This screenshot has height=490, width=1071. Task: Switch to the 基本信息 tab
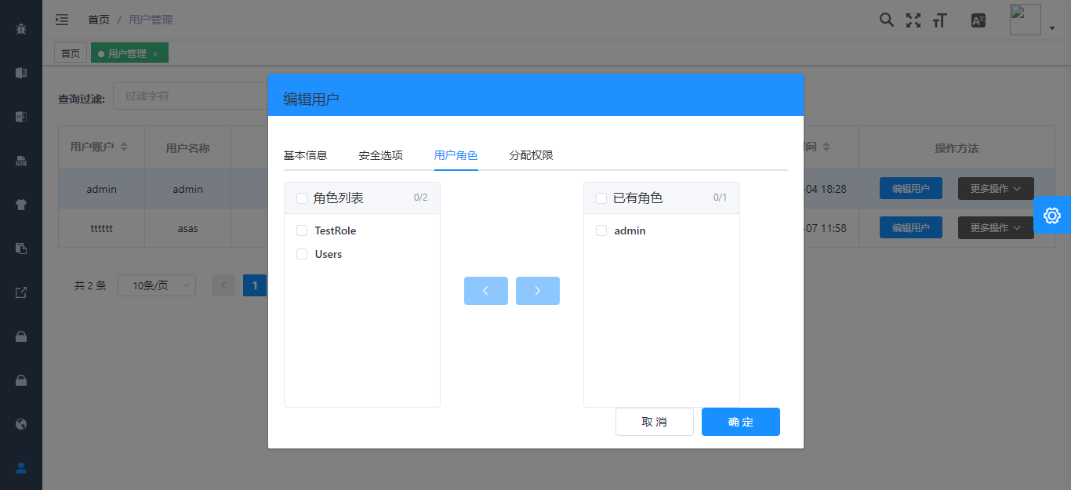(x=305, y=155)
